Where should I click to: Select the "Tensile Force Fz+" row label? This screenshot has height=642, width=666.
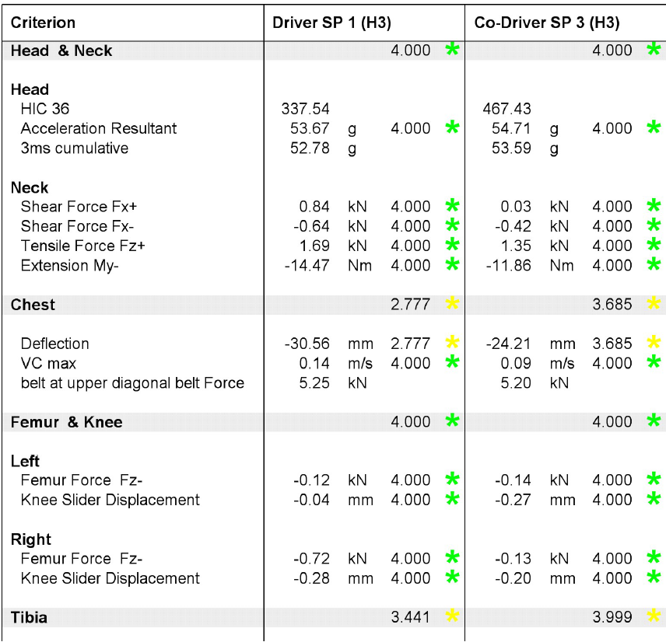82,246
